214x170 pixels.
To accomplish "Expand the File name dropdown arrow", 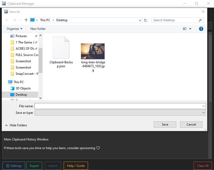I will coord(204,106).
